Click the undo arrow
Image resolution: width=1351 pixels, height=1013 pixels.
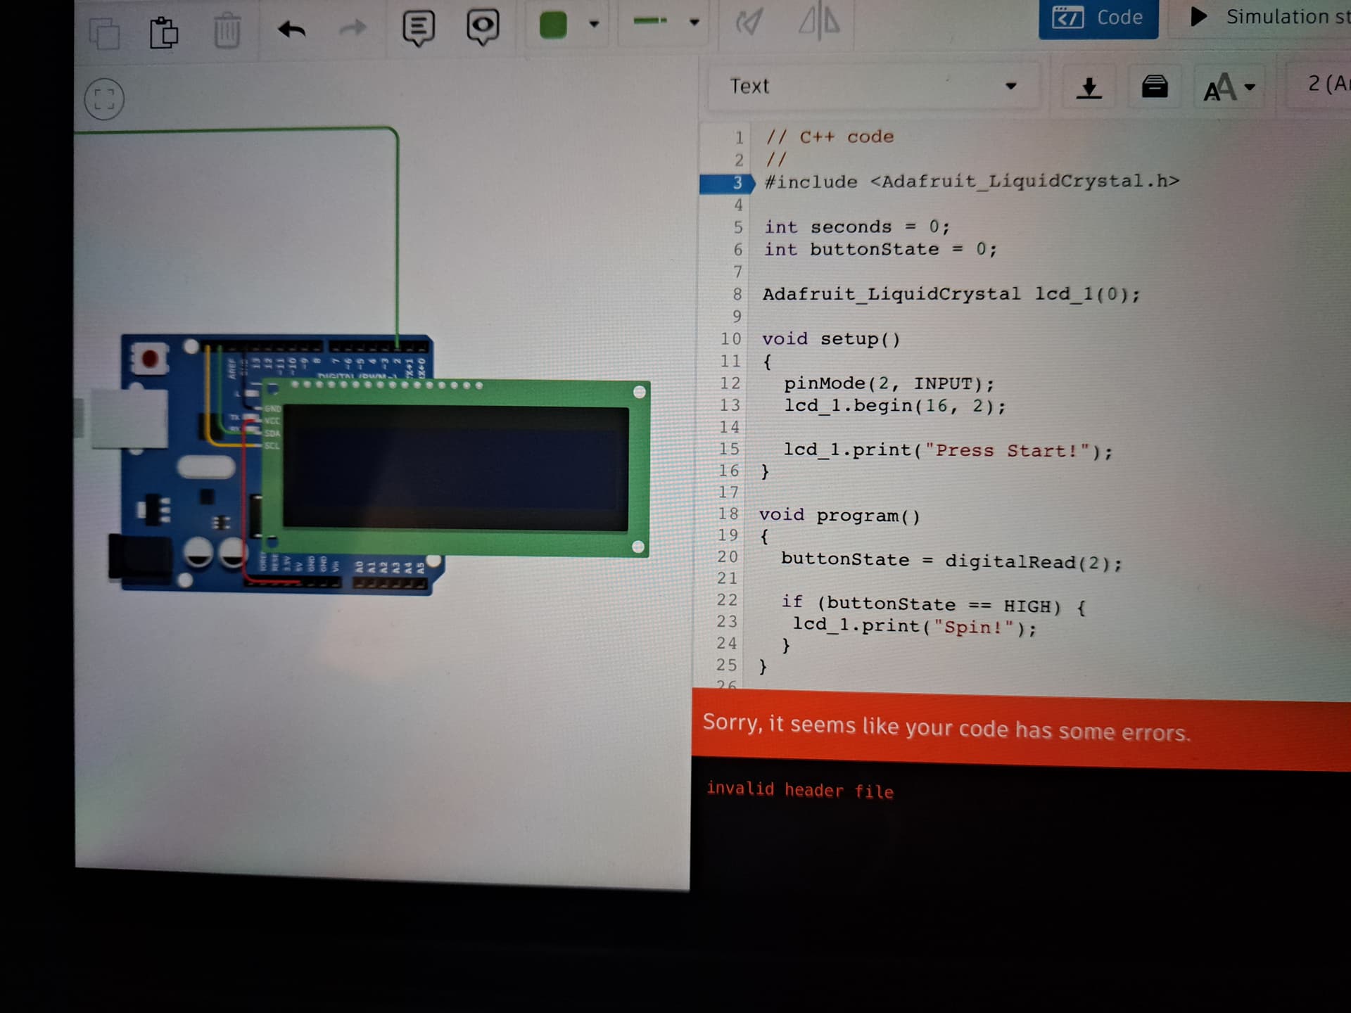(291, 30)
